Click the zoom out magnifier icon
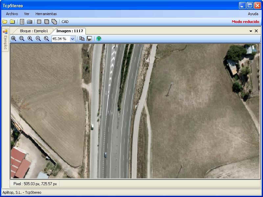This screenshot has height=197, width=263. click(x=38, y=39)
